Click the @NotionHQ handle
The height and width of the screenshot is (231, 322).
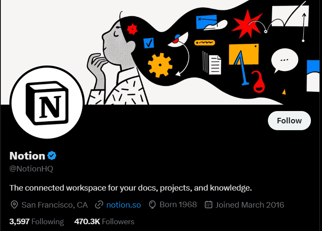click(31, 168)
